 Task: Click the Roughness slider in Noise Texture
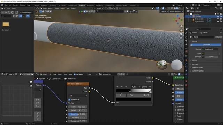78,114
